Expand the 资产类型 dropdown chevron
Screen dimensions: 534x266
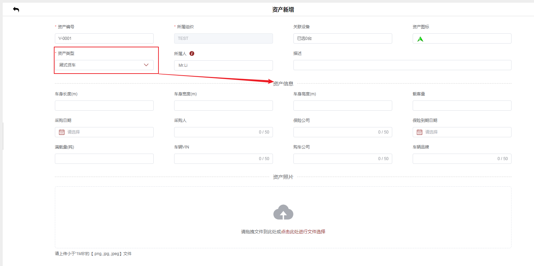pyautogui.click(x=146, y=65)
